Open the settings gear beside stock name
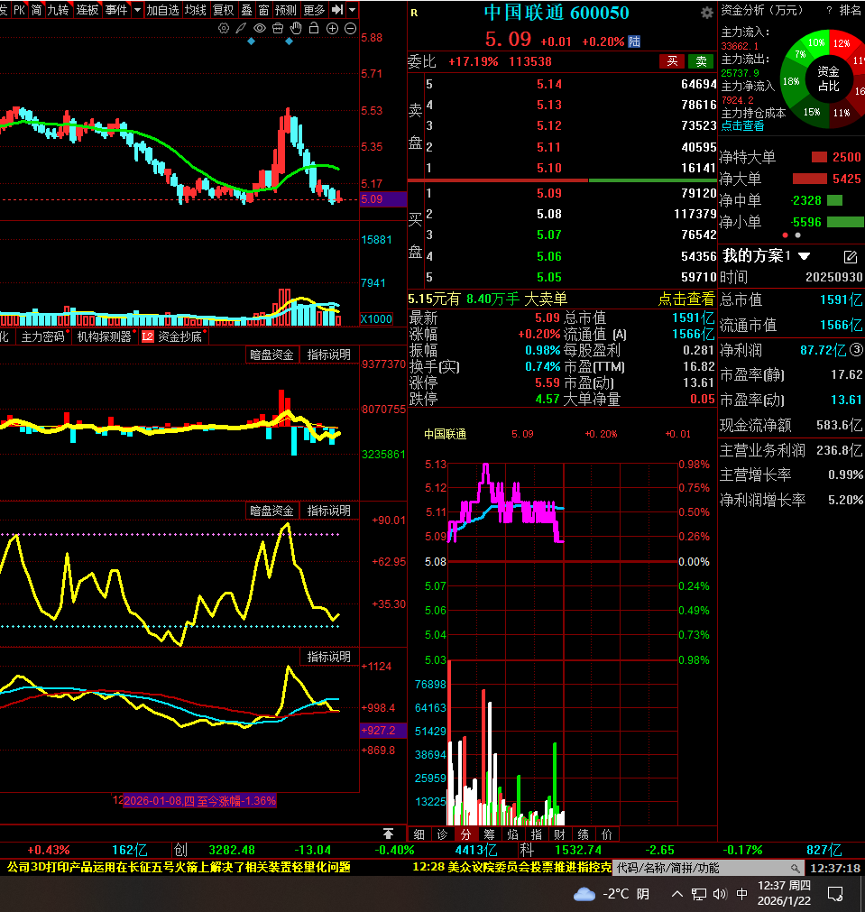This screenshot has height=912, width=865. click(x=707, y=13)
